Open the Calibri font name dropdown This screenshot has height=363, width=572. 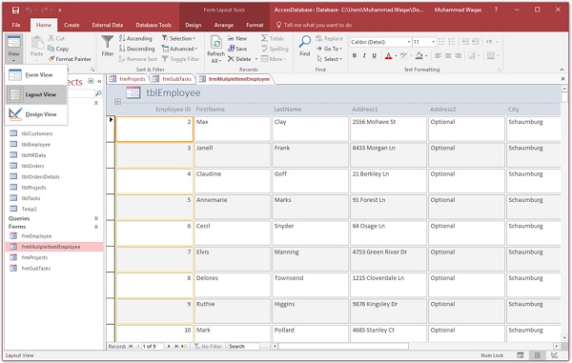[409, 42]
